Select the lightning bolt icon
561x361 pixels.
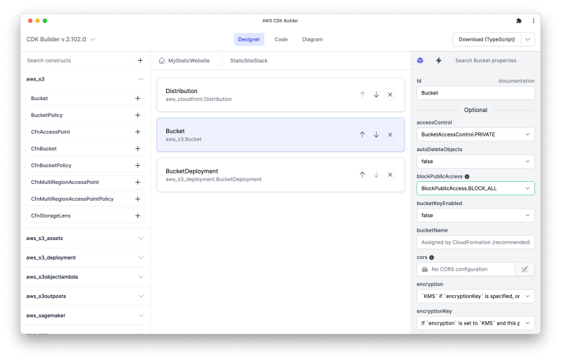click(439, 60)
